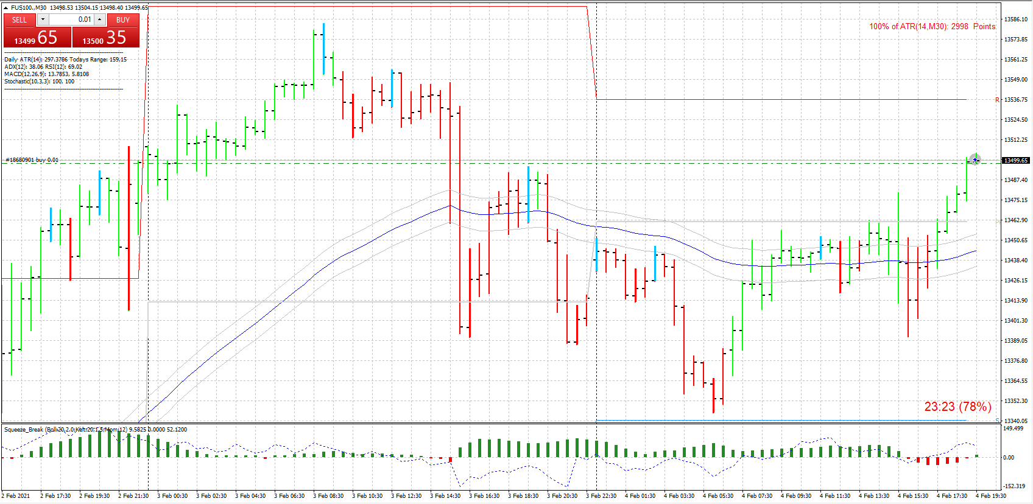1033x504 pixels.
Task: Click the BUY button
Action: coord(123,19)
